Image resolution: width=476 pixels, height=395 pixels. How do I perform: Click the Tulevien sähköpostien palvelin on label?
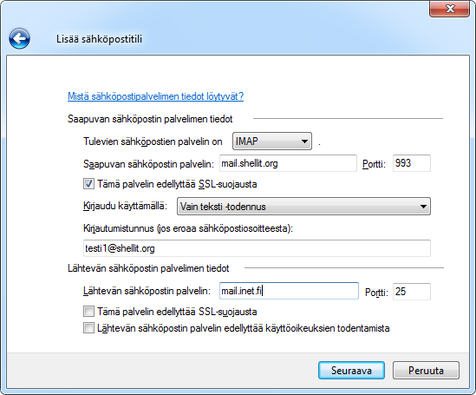[x=153, y=142]
